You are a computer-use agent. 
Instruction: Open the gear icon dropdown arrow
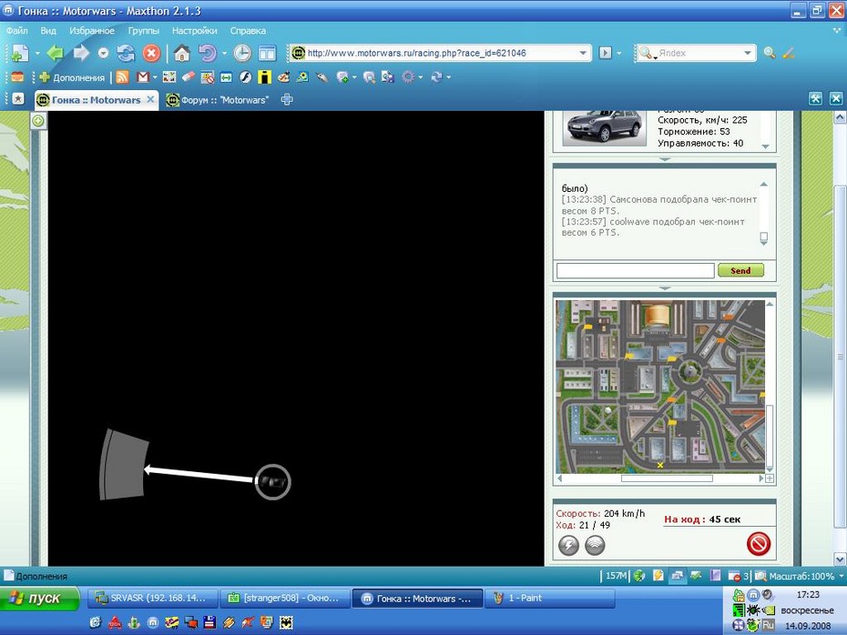[420, 77]
